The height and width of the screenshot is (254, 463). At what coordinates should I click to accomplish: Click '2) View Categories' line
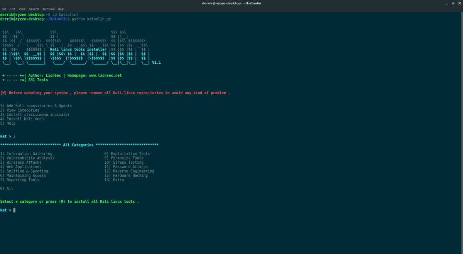tap(20, 110)
